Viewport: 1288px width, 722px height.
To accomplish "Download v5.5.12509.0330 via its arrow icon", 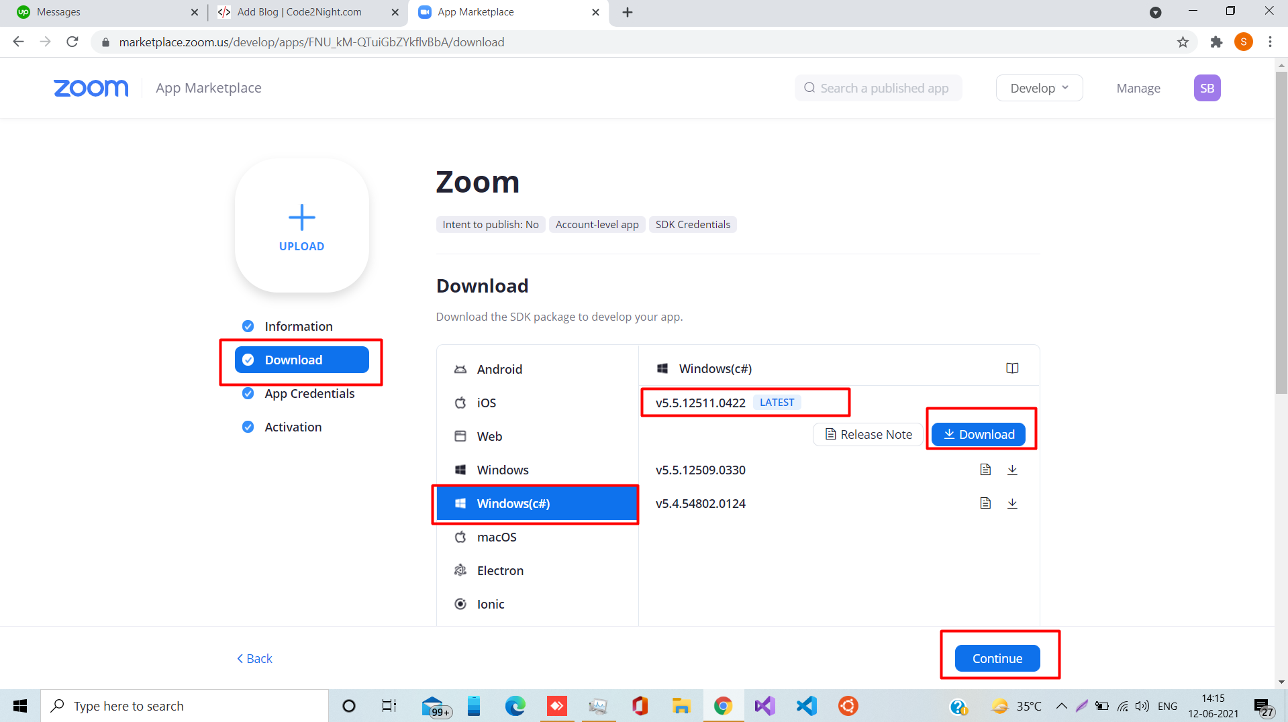I will click(1012, 470).
